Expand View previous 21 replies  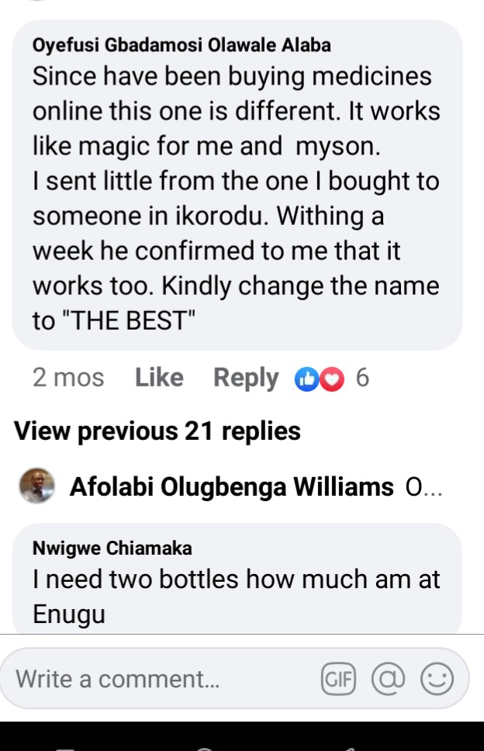coord(157,431)
